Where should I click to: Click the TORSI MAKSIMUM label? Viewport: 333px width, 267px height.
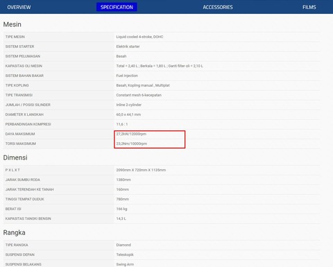click(x=21, y=144)
